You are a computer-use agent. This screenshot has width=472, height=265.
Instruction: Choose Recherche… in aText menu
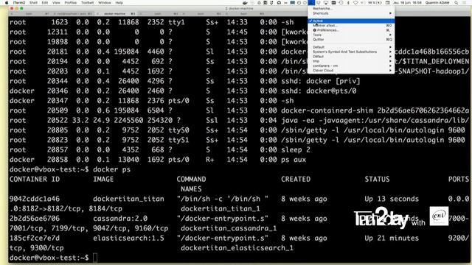point(351,9)
